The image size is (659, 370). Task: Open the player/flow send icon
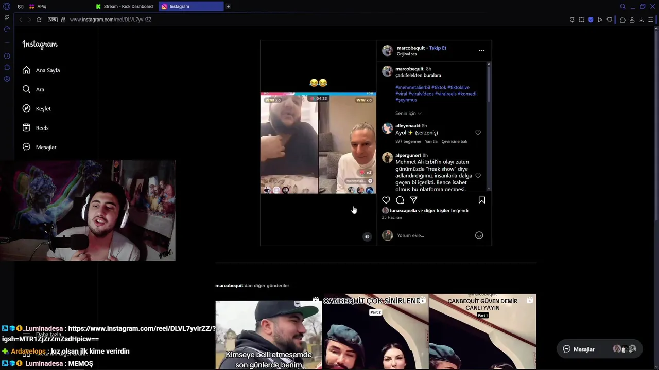pyautogui.click(x=600, y=20)
